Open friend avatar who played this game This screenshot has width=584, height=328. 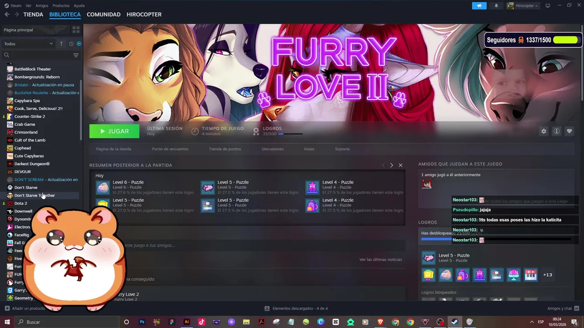427,184
